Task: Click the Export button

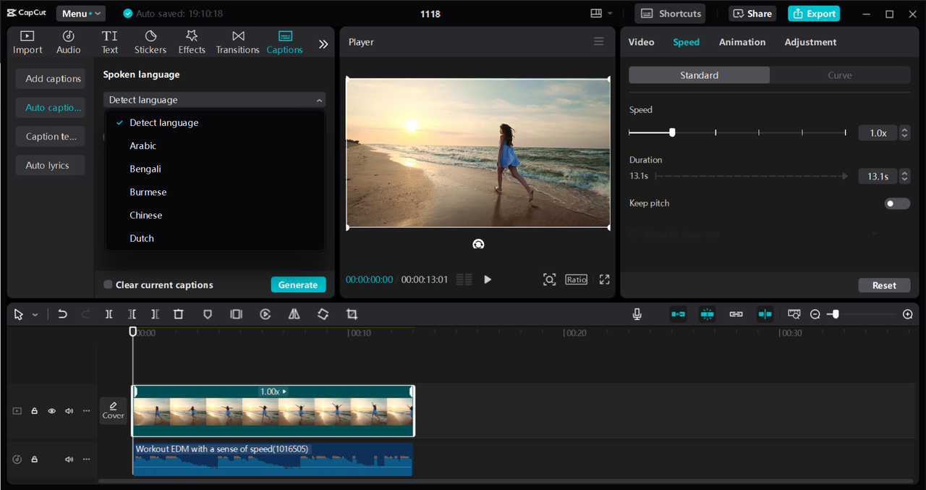Action: point(815,14)
